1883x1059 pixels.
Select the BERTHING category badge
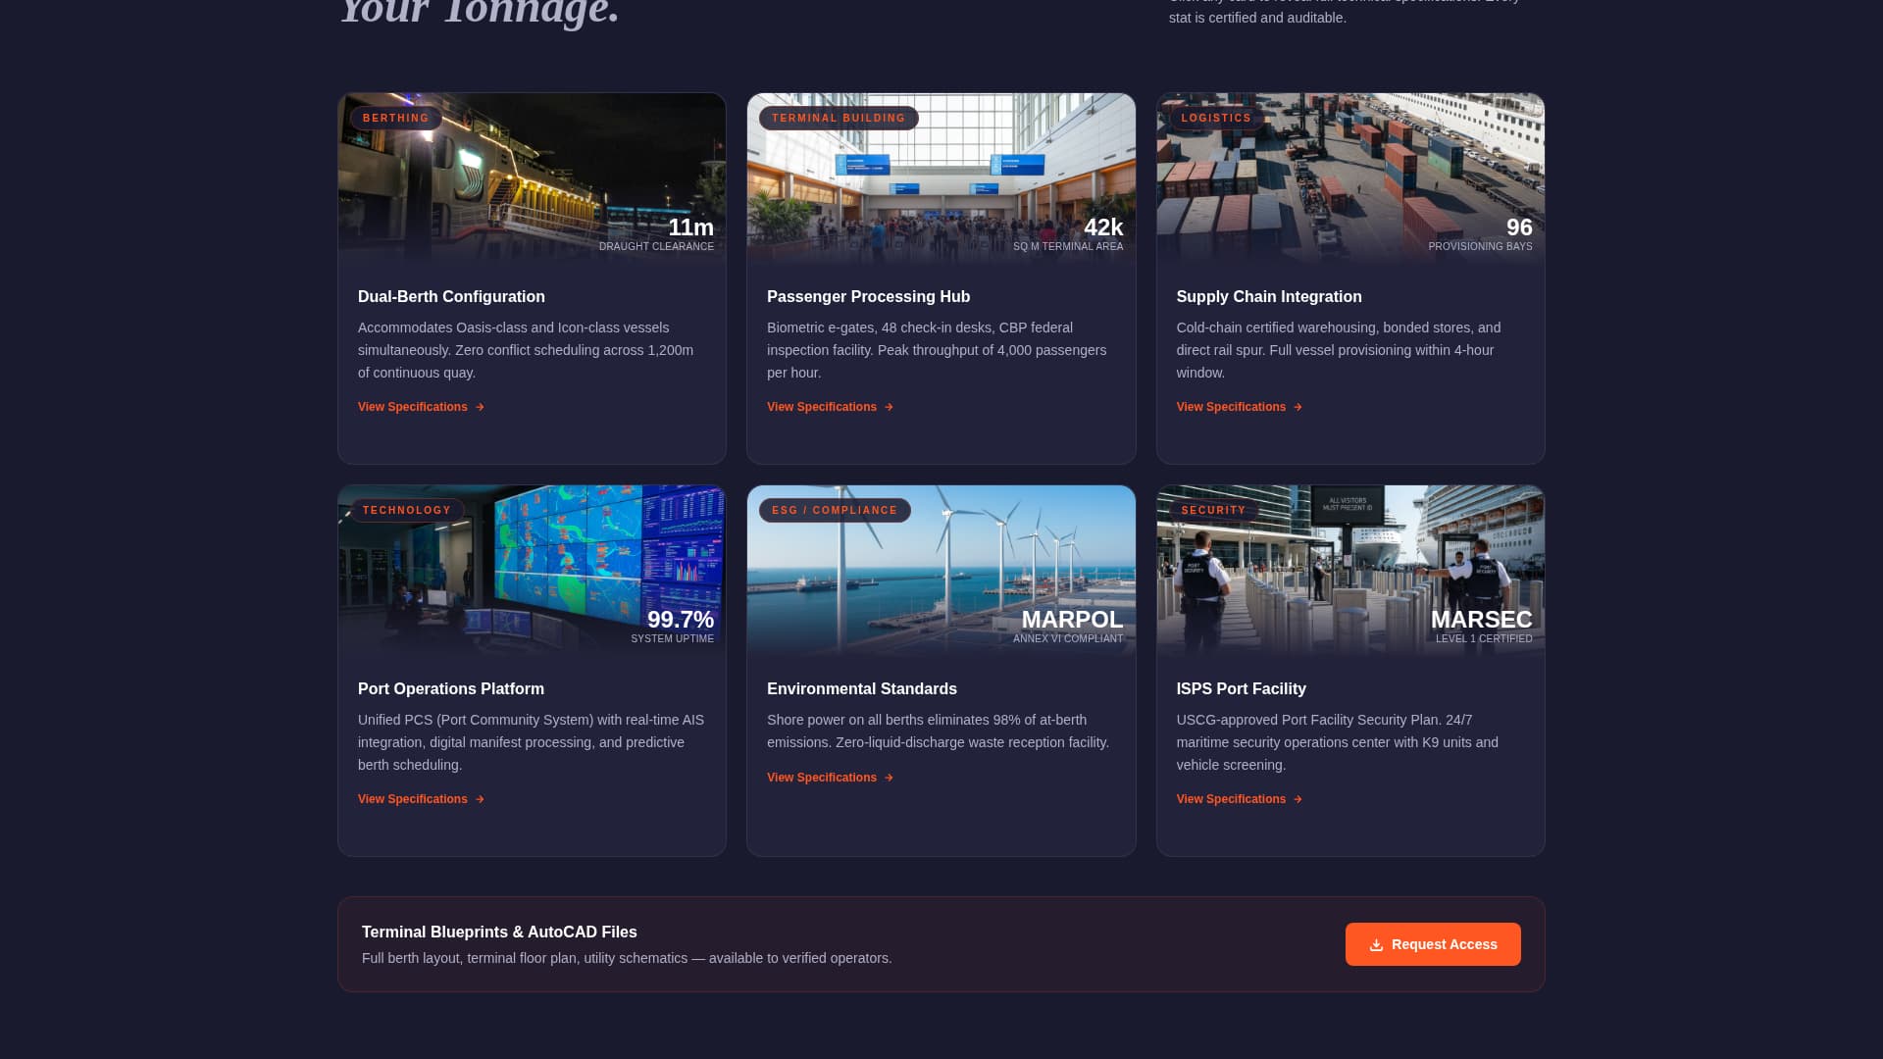[395, 118]
